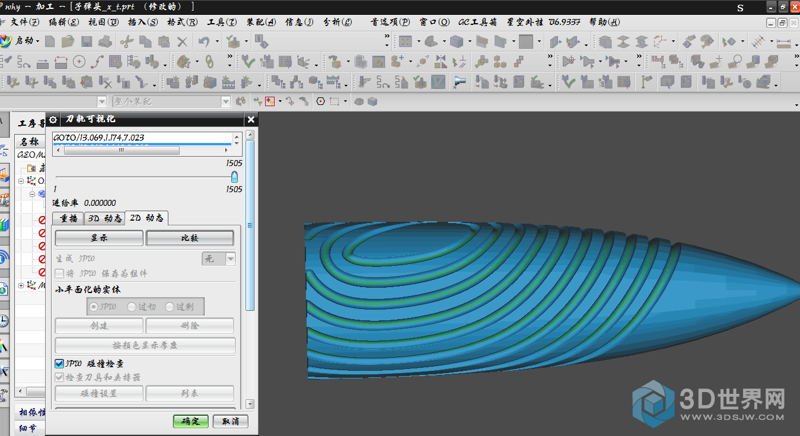Click the lathe spindle icon
The image size is (800, 436).
coord(460,81)
